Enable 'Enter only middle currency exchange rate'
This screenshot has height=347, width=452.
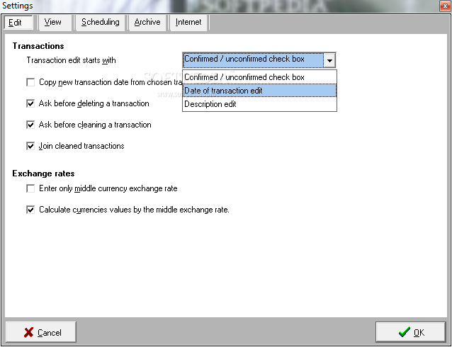[30, 188]
